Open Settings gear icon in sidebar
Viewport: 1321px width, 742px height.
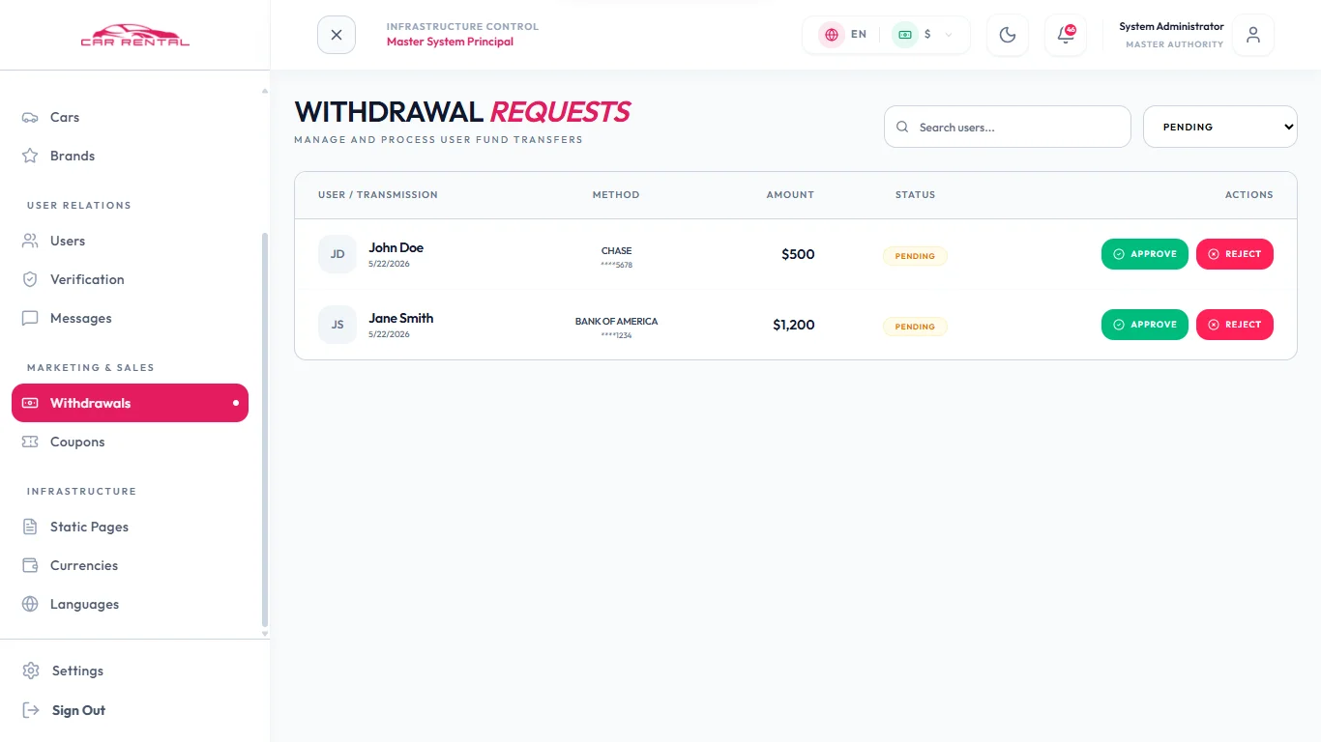pos(31,671)
